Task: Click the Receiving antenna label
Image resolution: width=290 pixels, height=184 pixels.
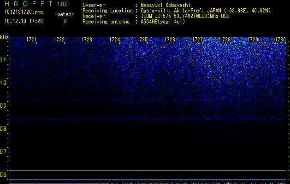Action: 106,22
